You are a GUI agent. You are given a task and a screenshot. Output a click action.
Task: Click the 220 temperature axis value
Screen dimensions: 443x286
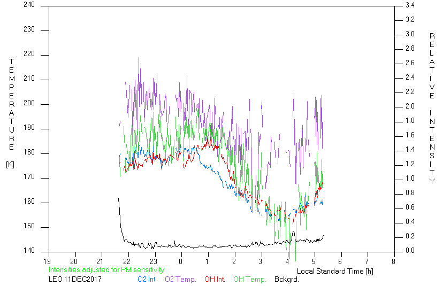29,54
